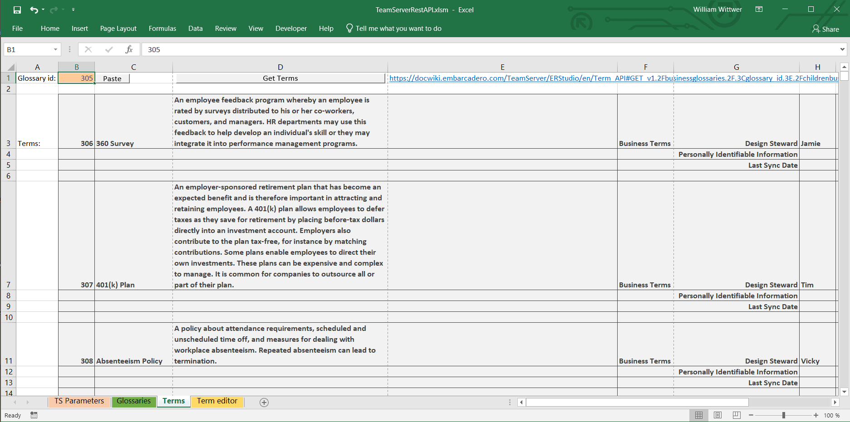Click the zoom in plus icon

click(x=816, y=415)
